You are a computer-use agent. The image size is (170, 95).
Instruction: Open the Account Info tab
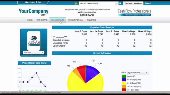pyautogui.click(x=33, y=2)
